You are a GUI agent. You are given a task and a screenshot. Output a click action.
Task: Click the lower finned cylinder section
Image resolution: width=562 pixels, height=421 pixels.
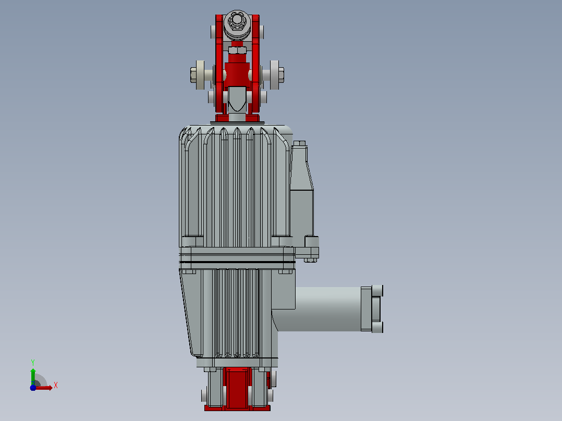pos(237,313)
